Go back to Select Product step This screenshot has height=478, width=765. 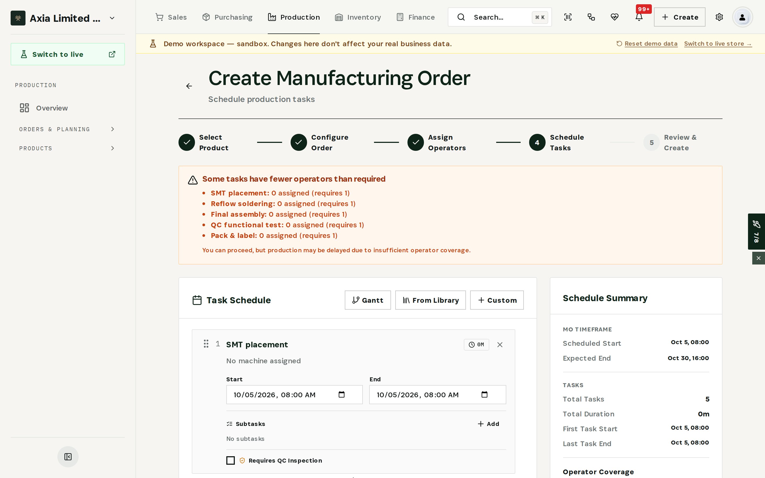[203, 143]
